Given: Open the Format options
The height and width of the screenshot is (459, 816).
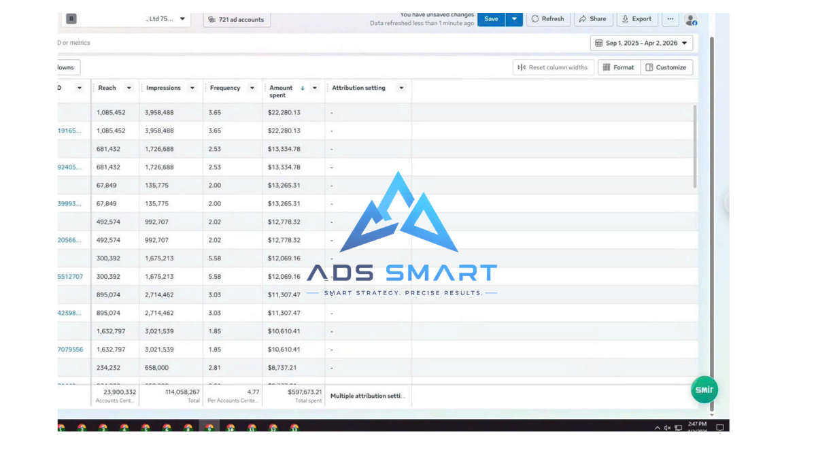Looking at the screenshot, I should [619, 67].
